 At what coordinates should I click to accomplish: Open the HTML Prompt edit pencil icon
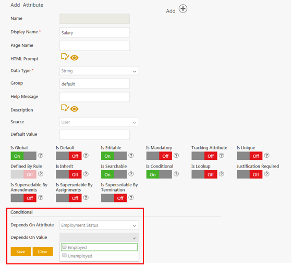[65, 57]
